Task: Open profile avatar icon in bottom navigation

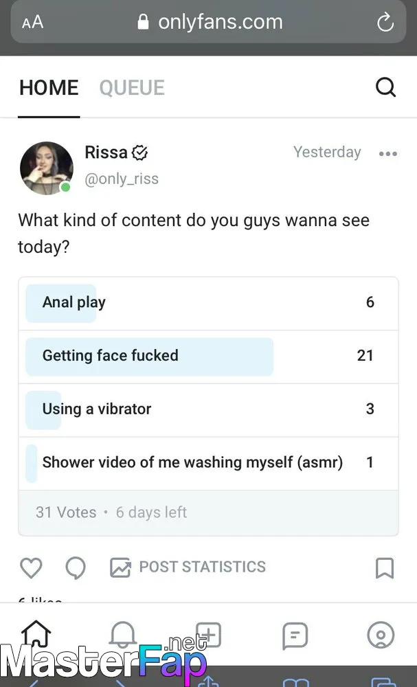Action: click(381, 635)
